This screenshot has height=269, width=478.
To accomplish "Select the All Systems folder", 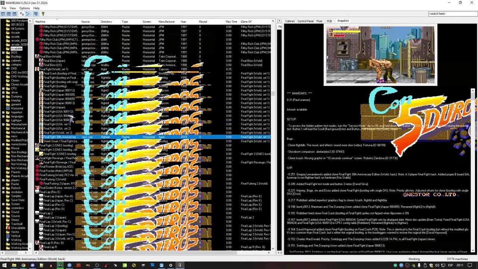I will pos(18,29).
